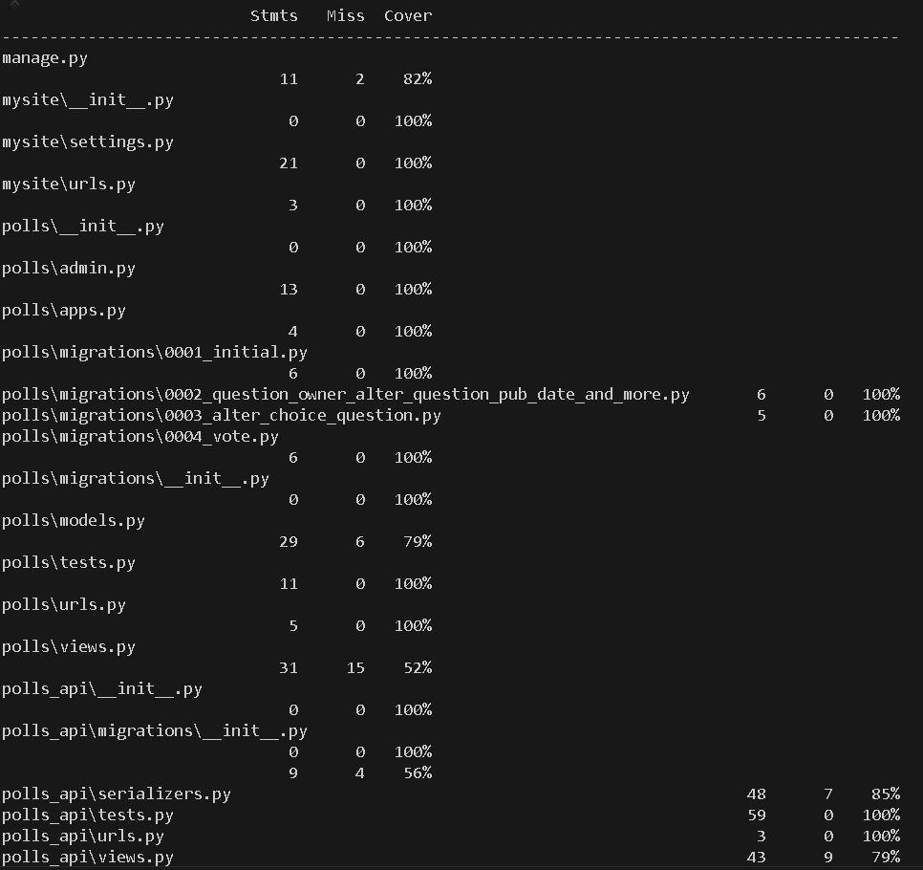Select the polls_api\tests.py file name

(88, 816)
